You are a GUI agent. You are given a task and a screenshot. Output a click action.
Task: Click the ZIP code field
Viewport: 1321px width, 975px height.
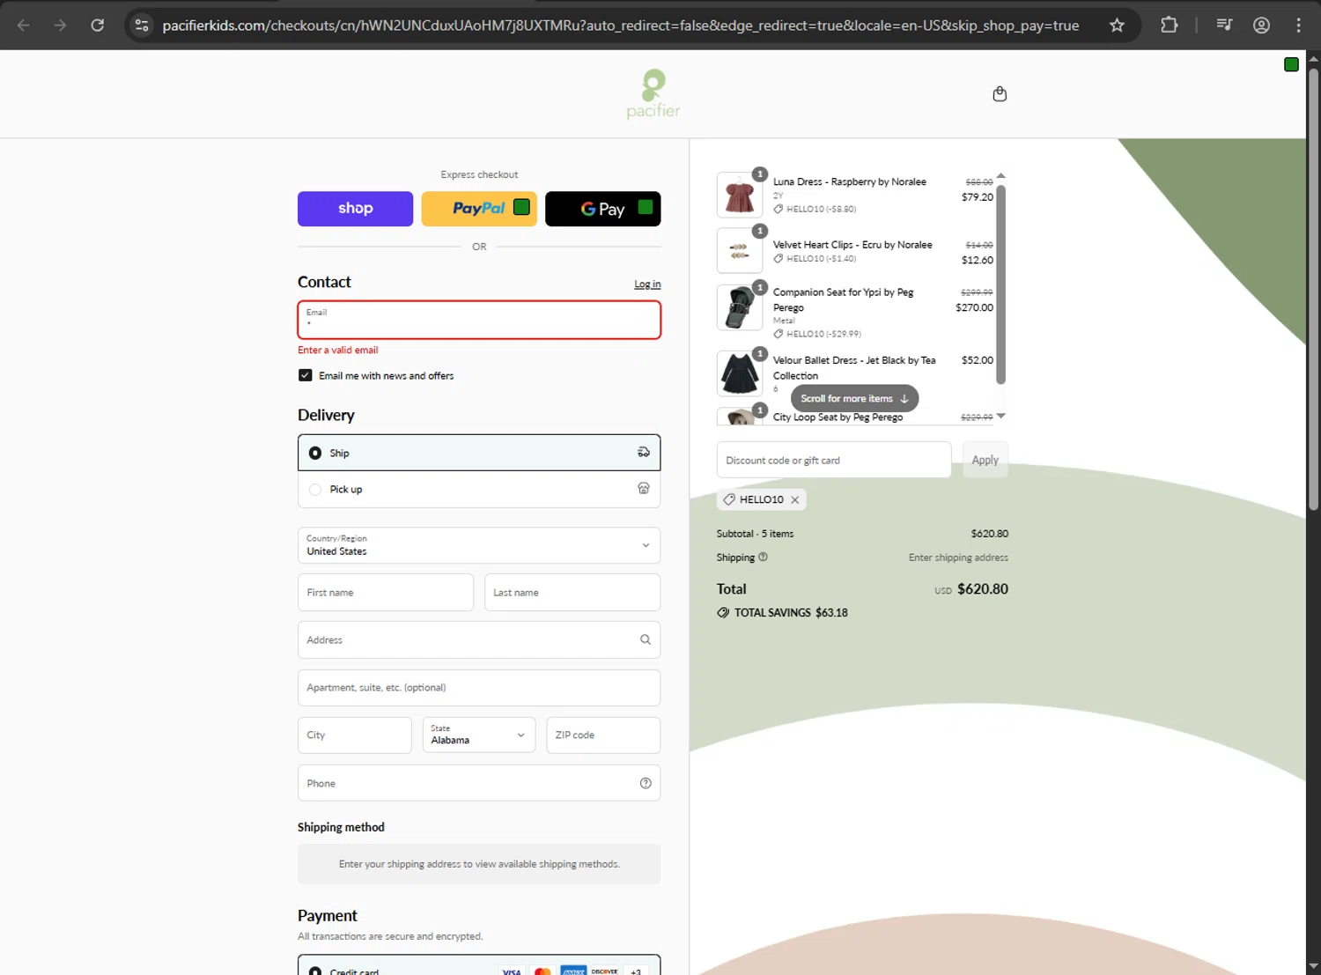click(x=603, y=735)
